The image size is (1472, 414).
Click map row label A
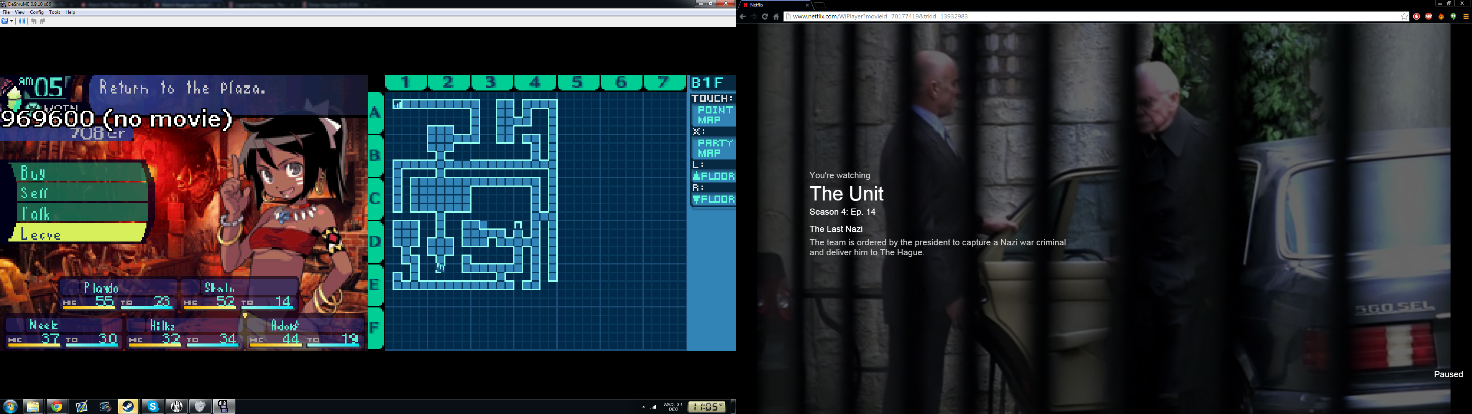[375, 113]
